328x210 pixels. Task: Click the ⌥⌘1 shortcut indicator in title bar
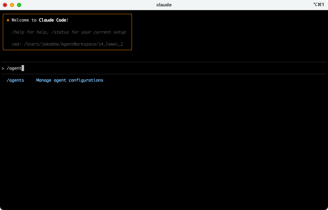pyautogui.click(x=318, y=5)
